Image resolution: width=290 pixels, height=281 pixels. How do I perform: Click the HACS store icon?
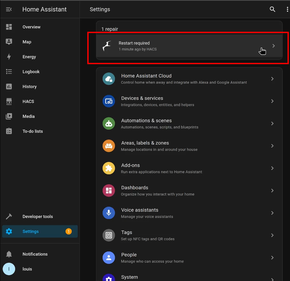coord(9,101)
